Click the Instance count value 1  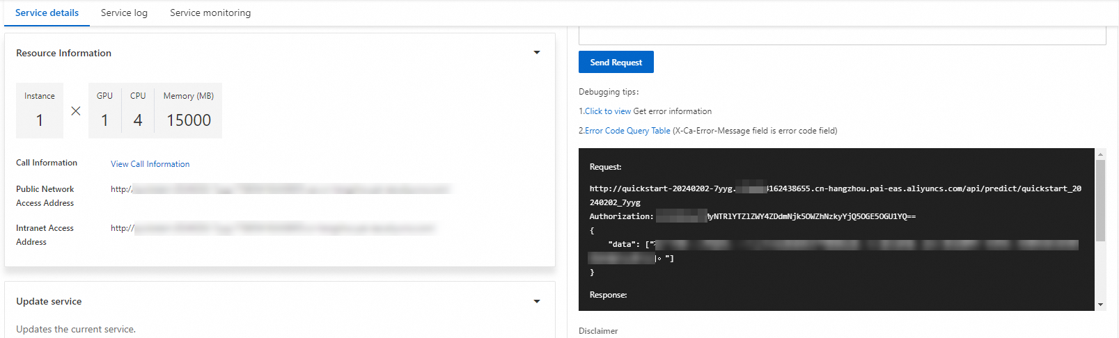(40, 120)
